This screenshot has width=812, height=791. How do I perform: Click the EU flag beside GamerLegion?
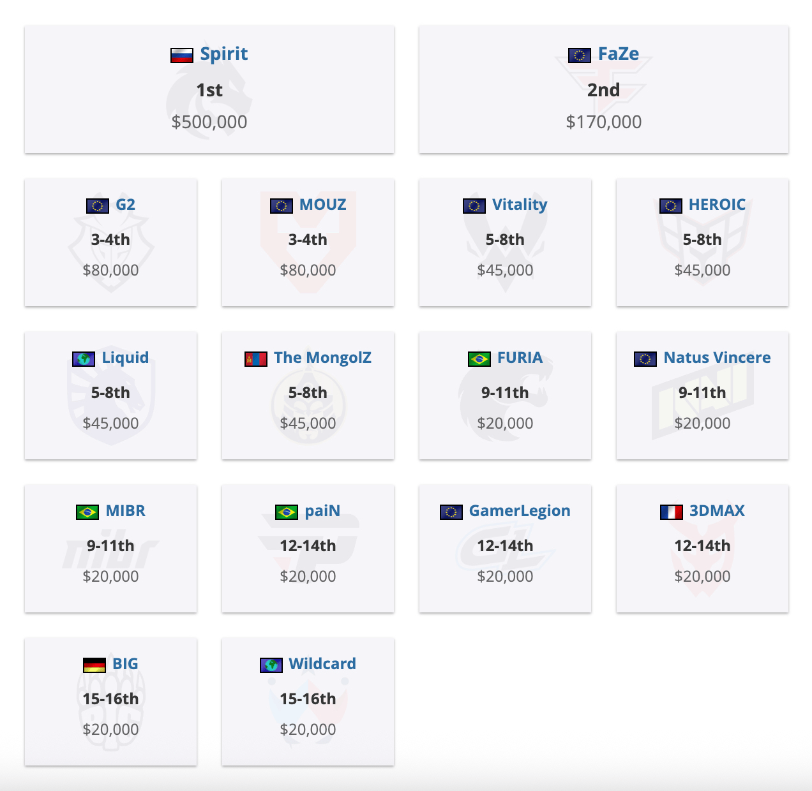coord(451,512)
